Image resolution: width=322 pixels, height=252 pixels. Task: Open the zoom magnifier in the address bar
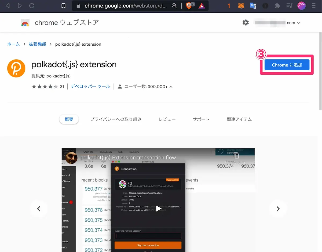pos(174,6)
